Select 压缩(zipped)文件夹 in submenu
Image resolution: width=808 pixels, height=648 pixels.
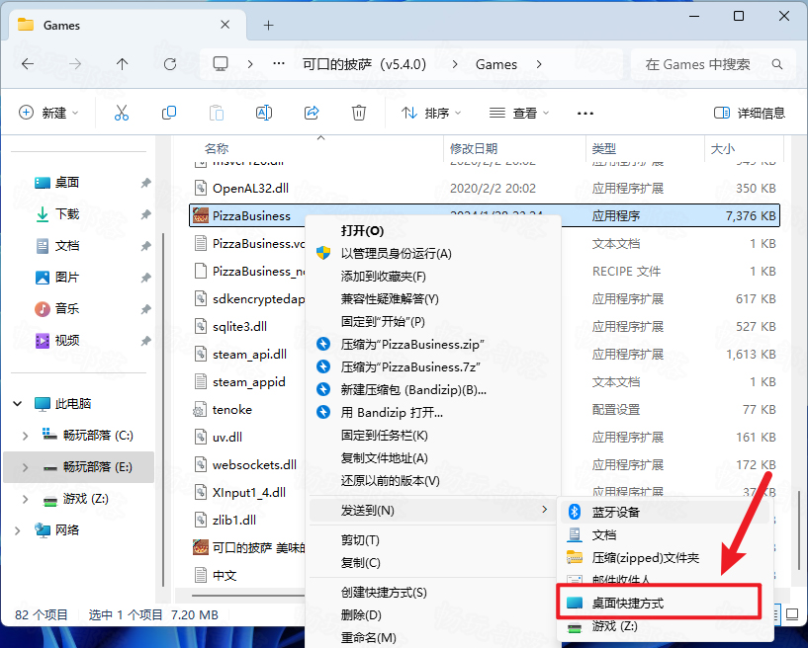click(665, 558)
